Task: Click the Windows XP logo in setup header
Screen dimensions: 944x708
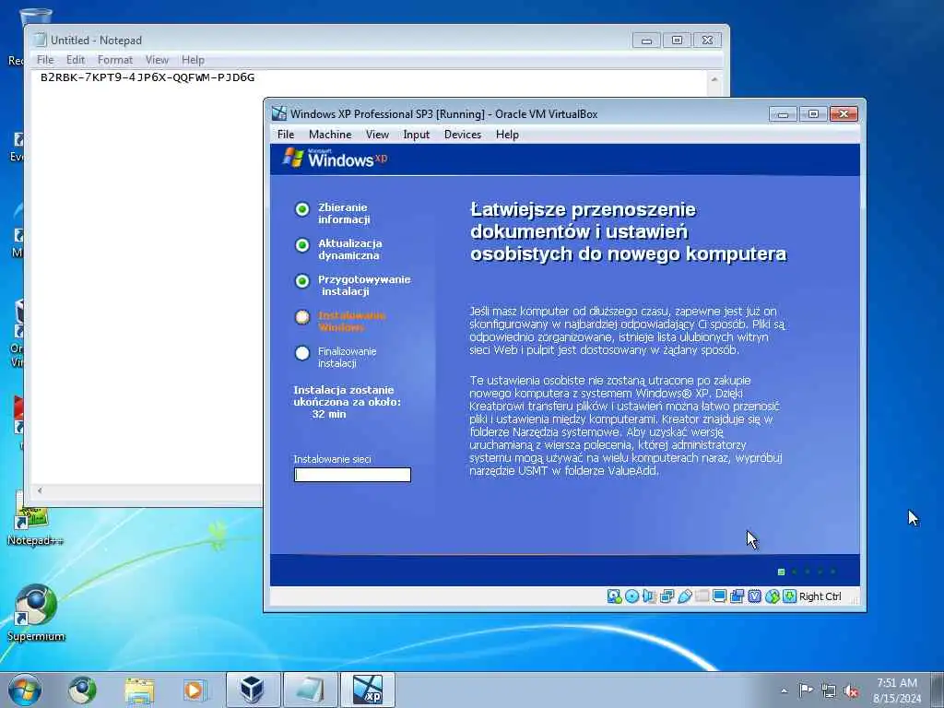Action: [x=335, y=159]
